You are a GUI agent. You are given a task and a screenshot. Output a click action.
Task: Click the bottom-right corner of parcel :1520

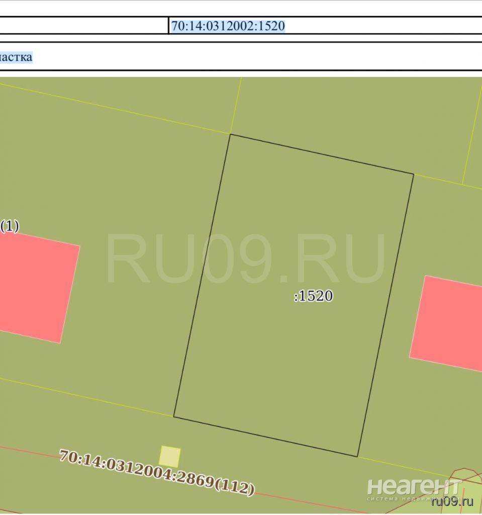(357, 456)
